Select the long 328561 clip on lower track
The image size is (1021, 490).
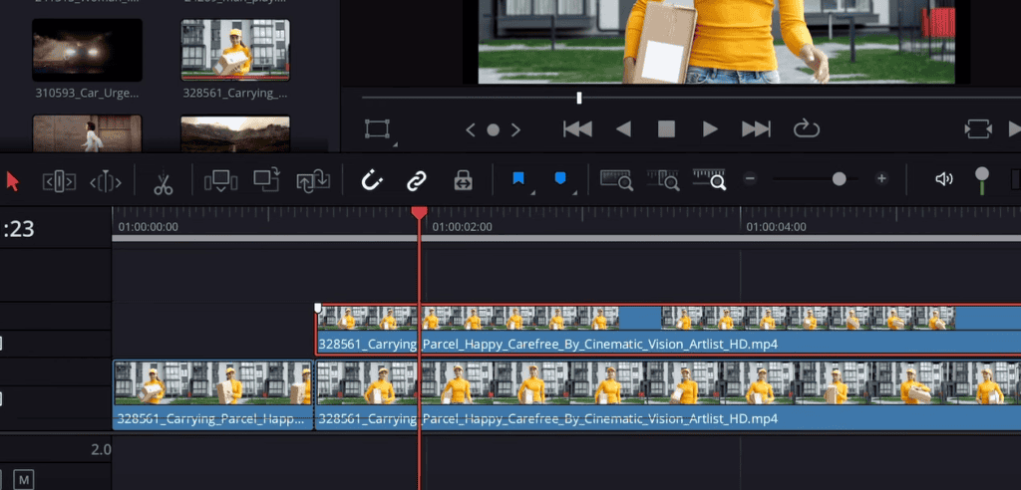(x=668, y=395)
